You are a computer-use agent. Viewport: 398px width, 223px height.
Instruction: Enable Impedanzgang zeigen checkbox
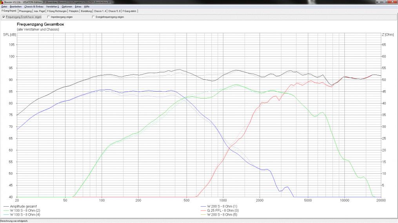coord(49,17)
